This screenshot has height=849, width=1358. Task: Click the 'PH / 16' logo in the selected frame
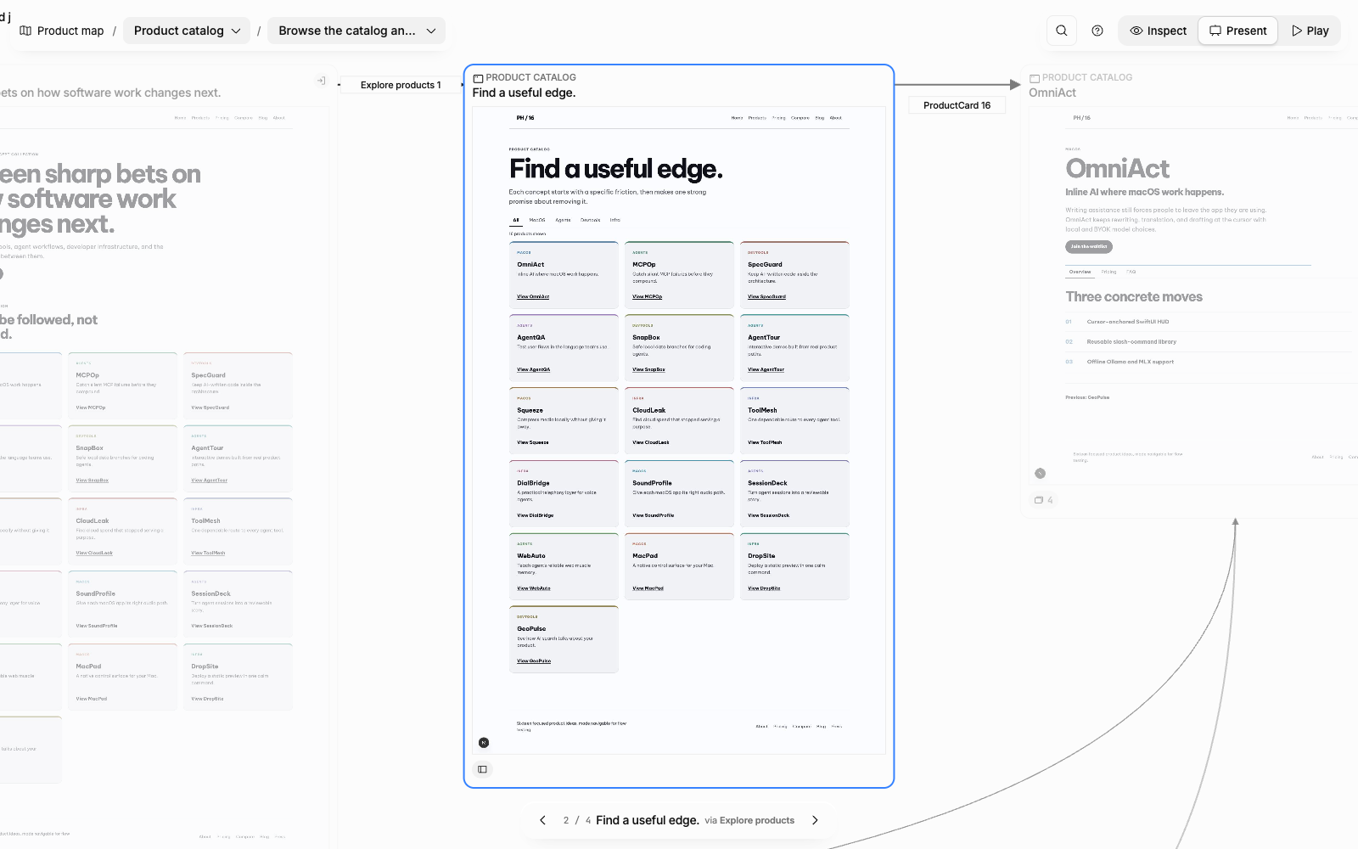(x=525, y=118)
